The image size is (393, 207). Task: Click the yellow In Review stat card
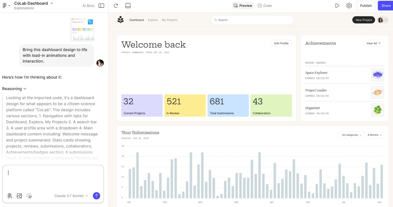coord(185,105)
